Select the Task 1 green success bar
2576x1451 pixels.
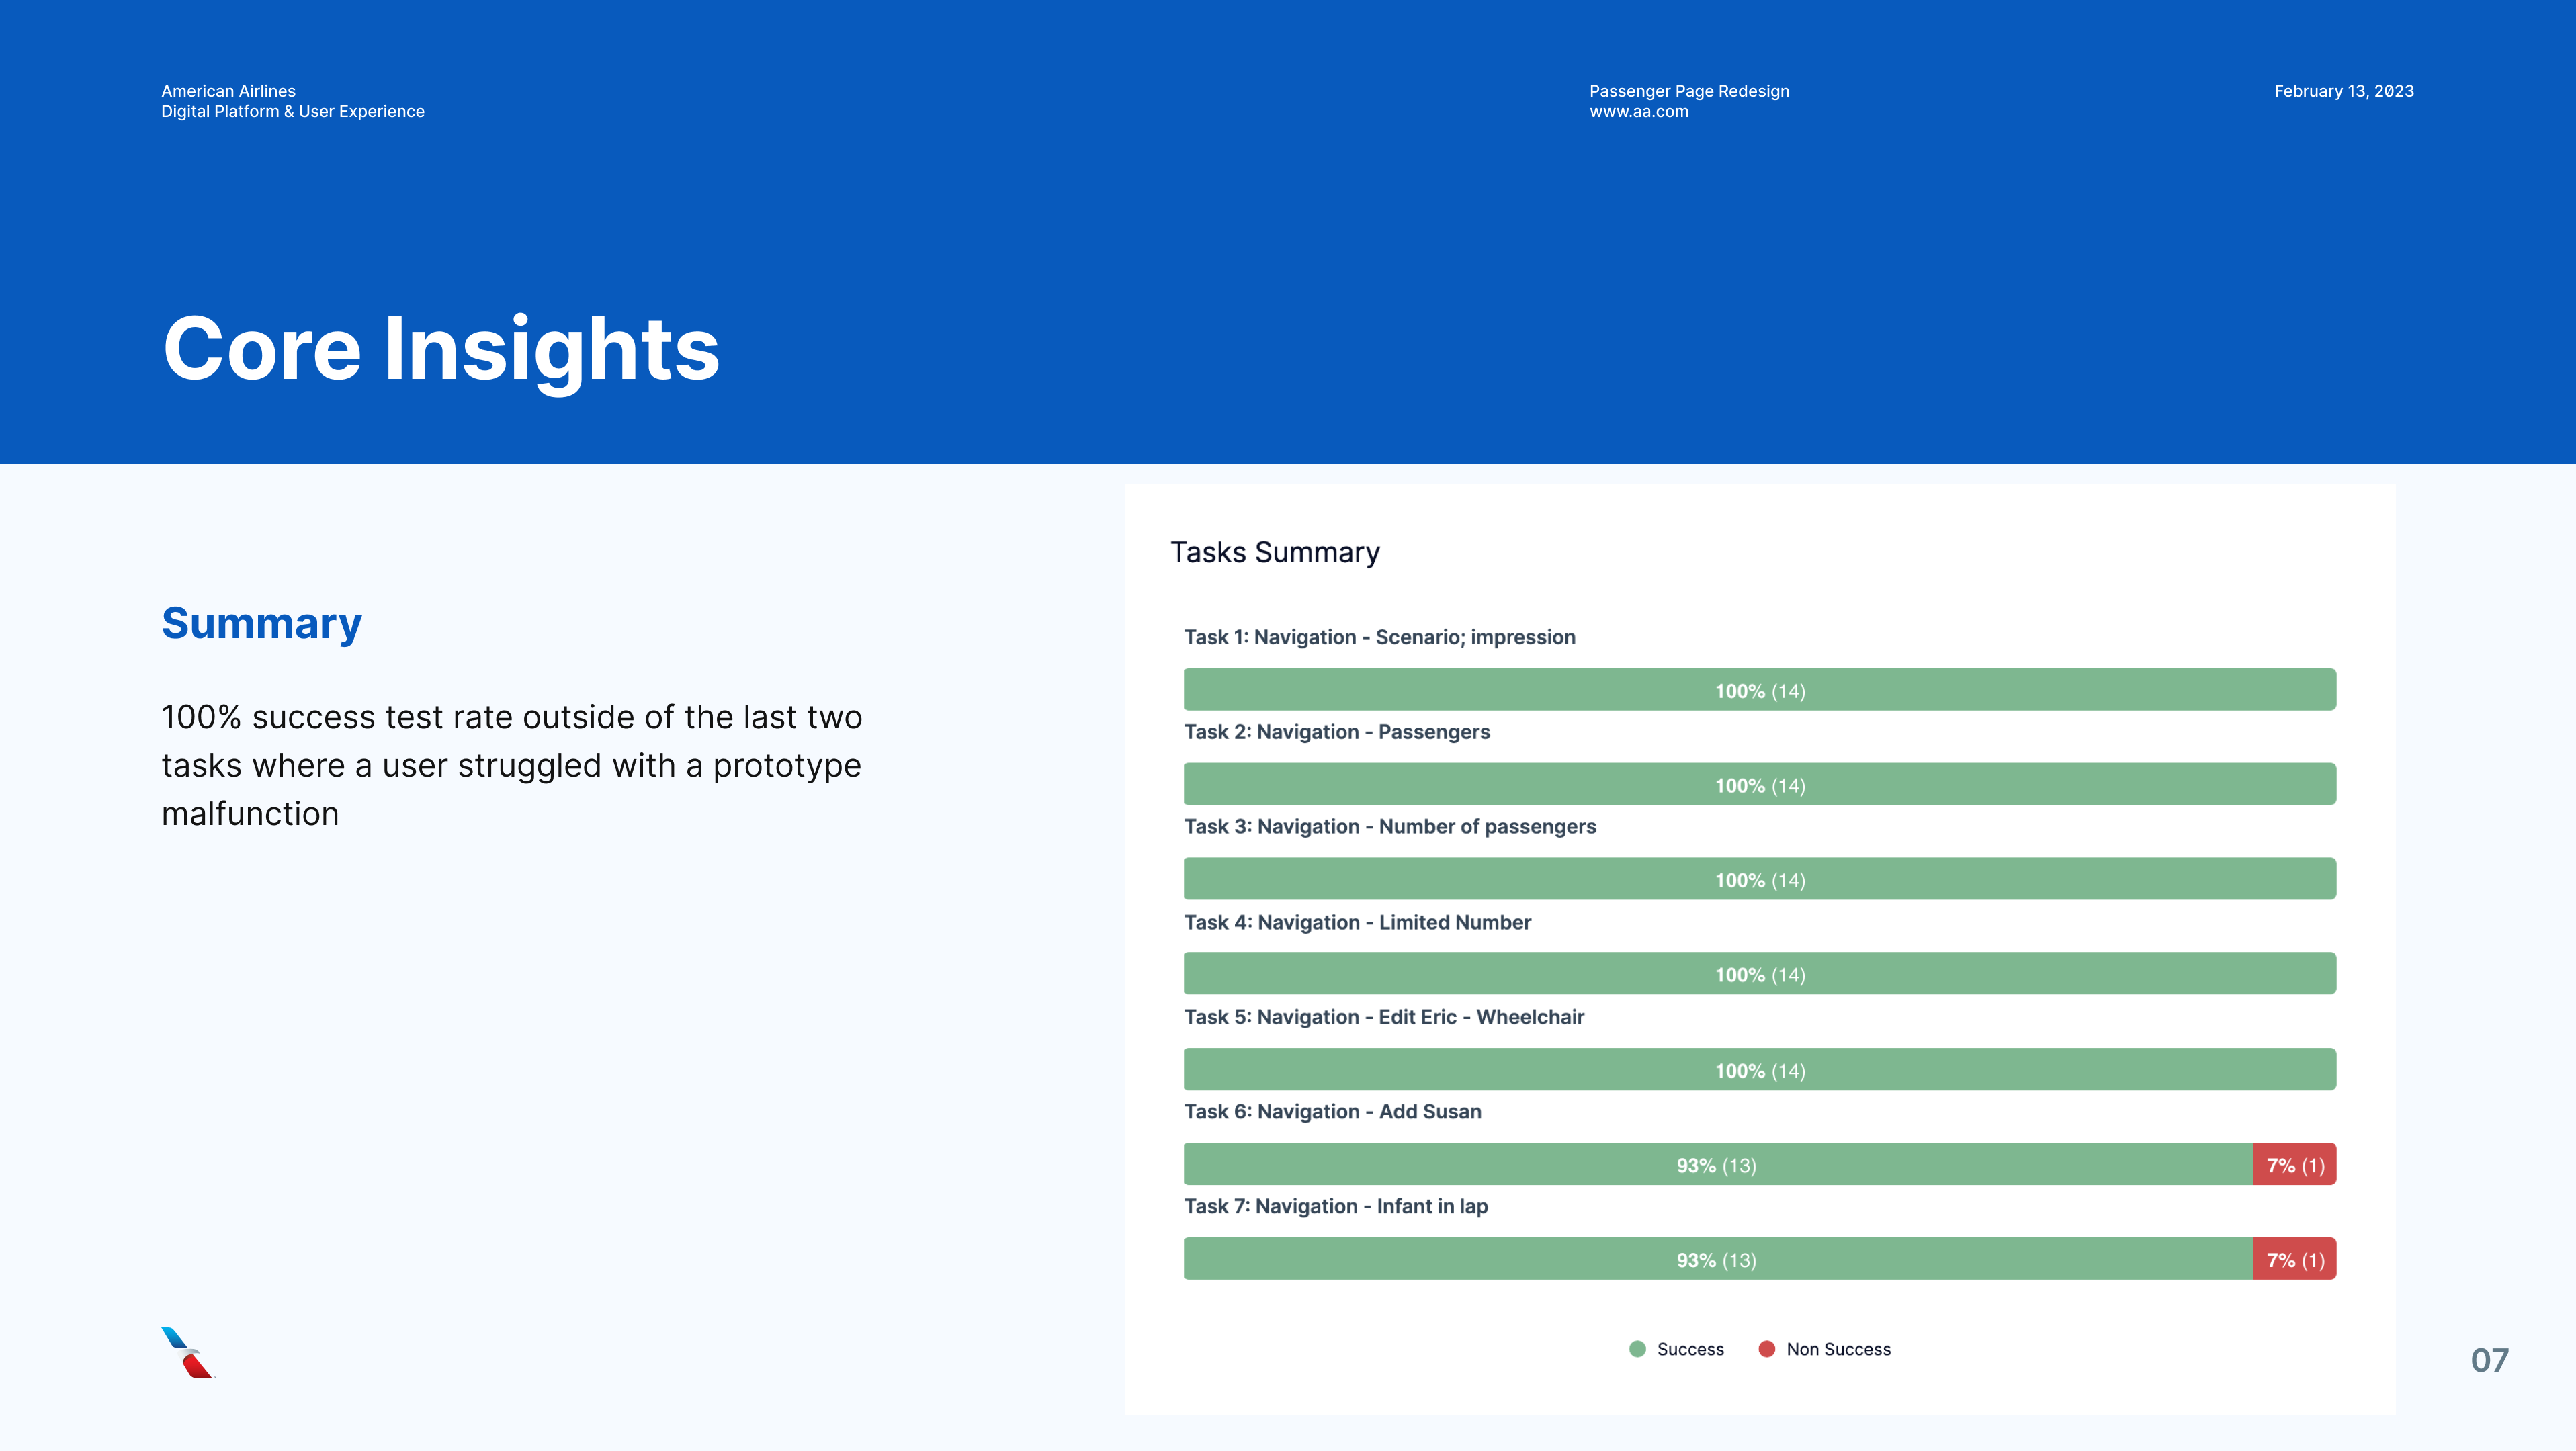coord(1759,690)
